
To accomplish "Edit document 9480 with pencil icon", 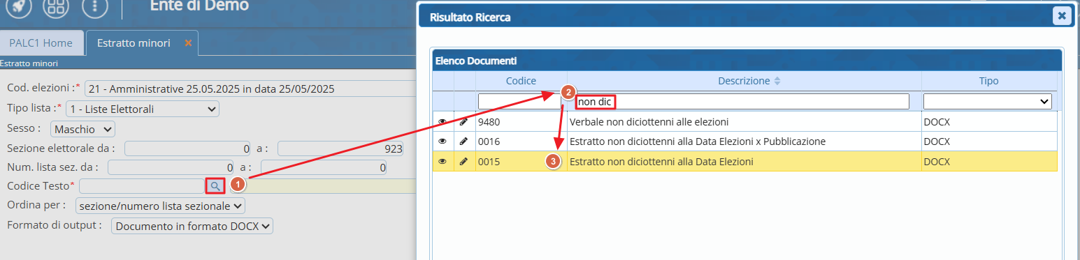I will coord(463,121).
